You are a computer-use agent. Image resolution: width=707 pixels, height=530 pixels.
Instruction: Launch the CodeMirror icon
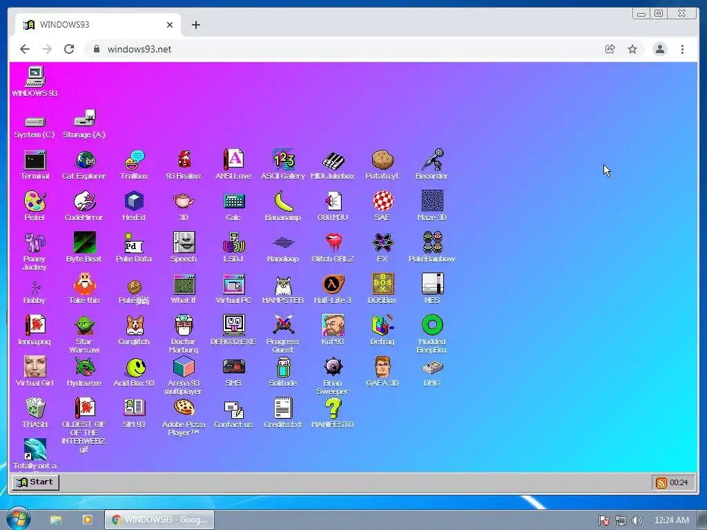84,202
